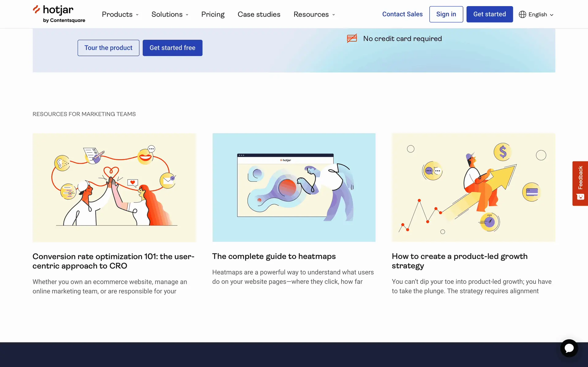Open the product-led growth illustration
588x367 pixels.
pos(473,187)
